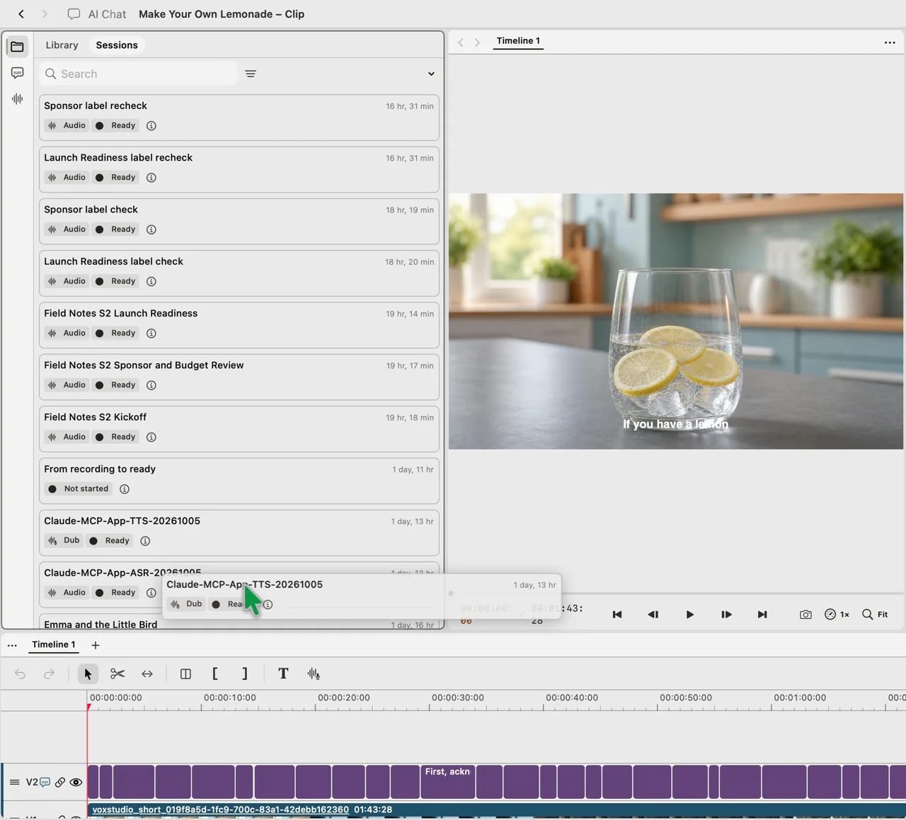The width and height of the screenshot is (906, 820).
Task: Select the arrow selection tool
Action: click(x=88, y=674)
